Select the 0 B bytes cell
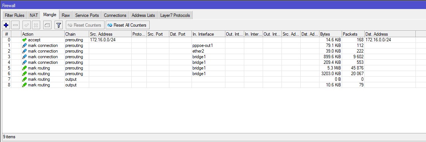Image resolution: width=426 pixels, height=142 pixels. [x=330, y=79]
